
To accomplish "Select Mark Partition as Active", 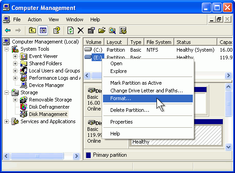I will click(x=148, y=83).
